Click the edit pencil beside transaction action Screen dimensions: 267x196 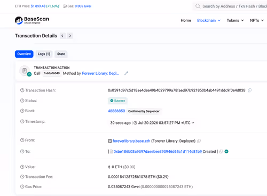point(126,73)
